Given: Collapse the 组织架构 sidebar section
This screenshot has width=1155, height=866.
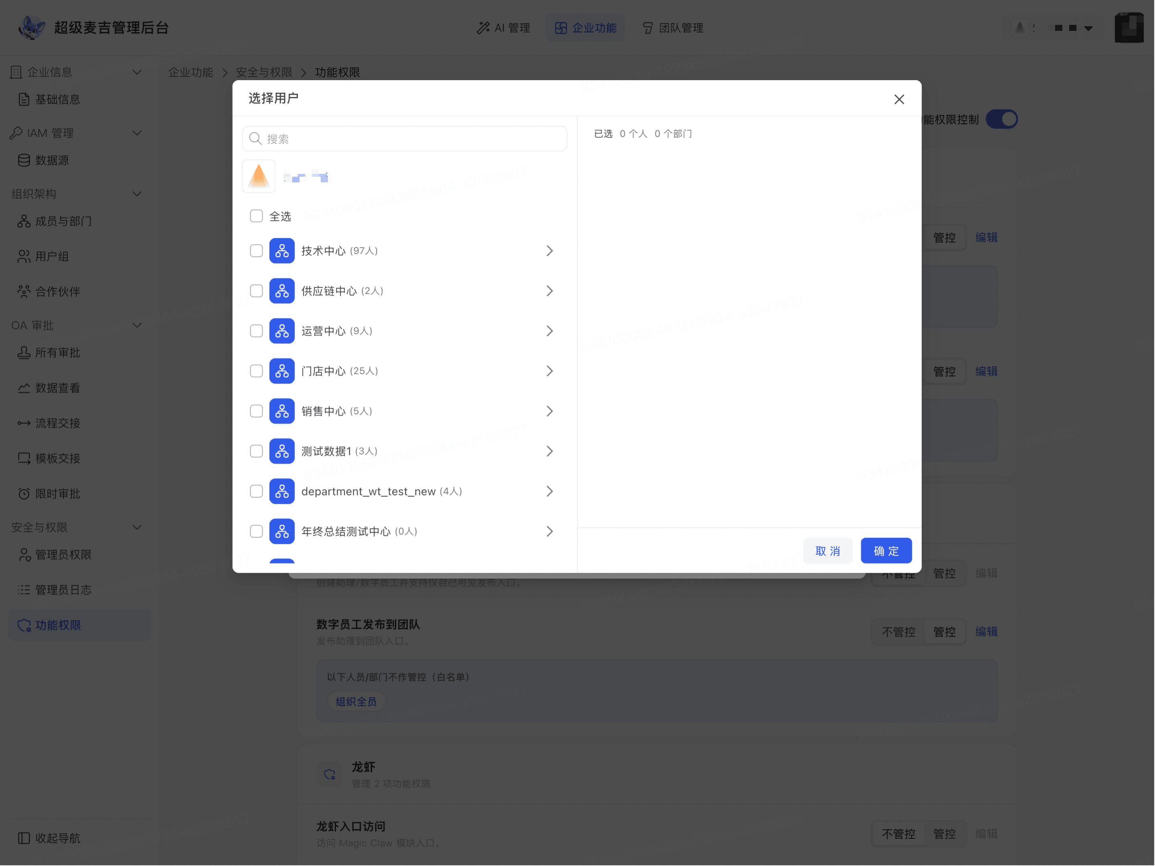Looking at the screenshot, I should coord(138,194).
